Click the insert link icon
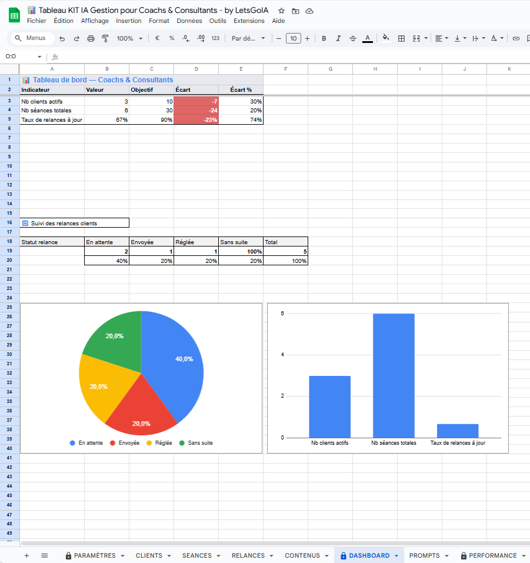Image resolution: width=530 pixels, height=563 pixels. point(516,38)
